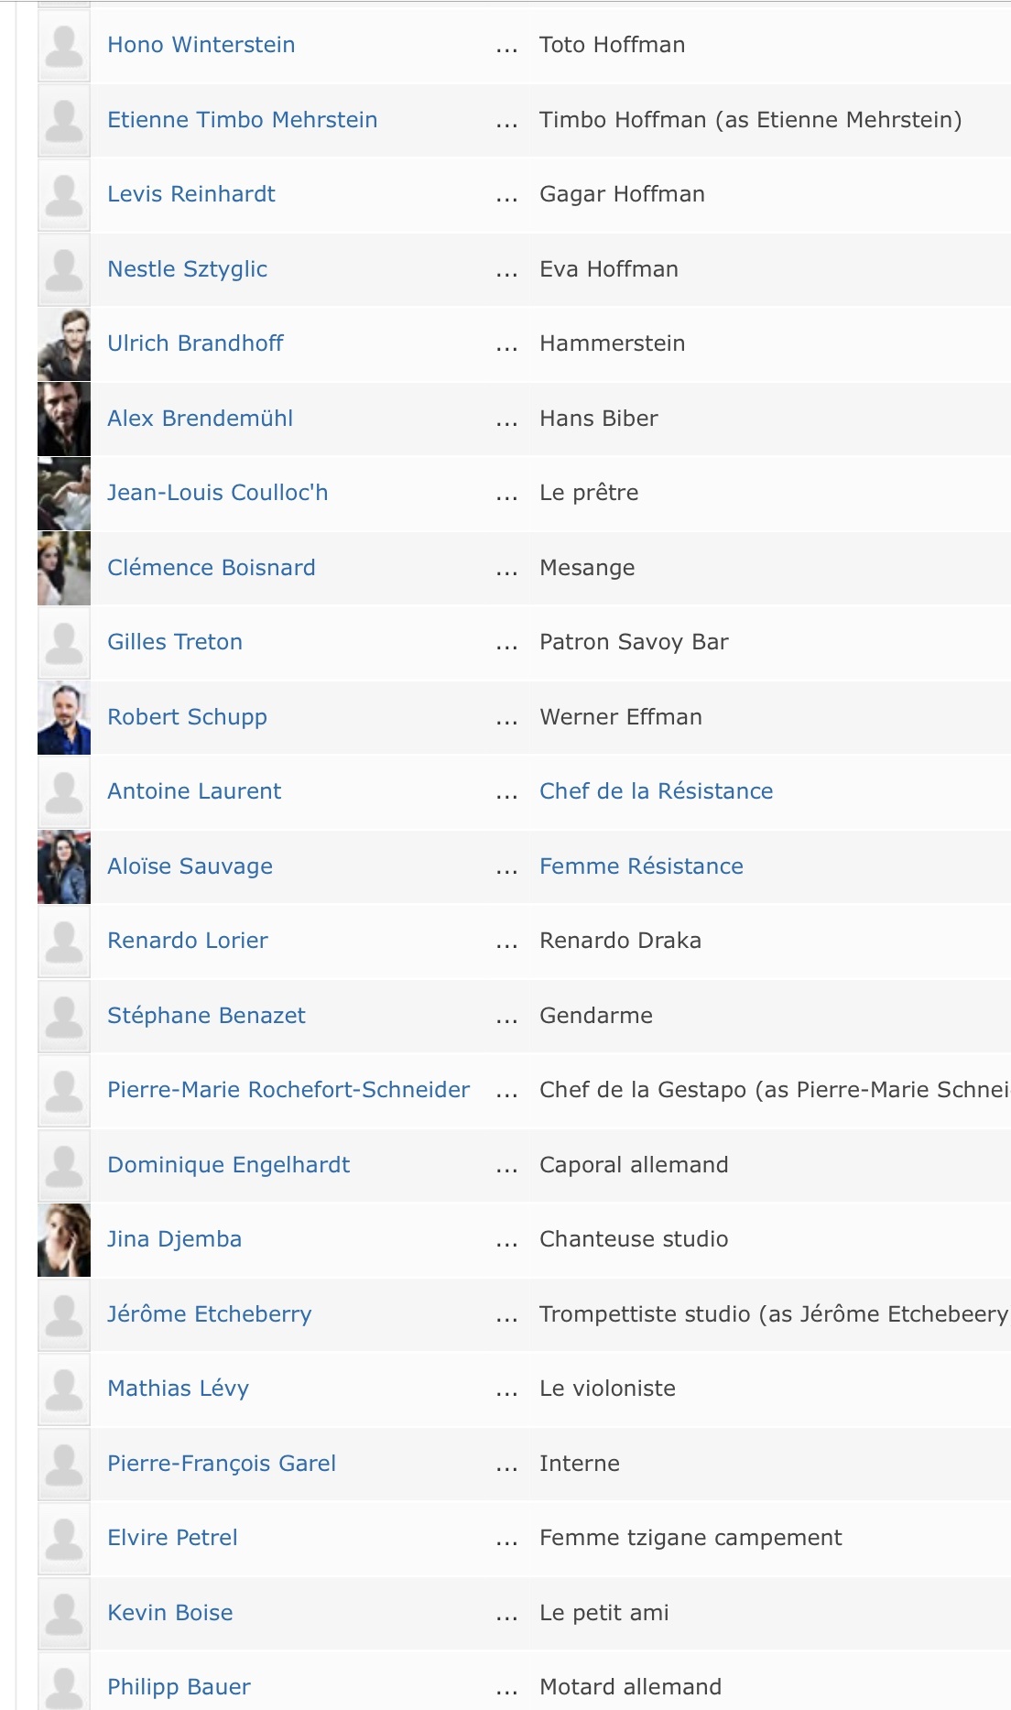Open Pierre-François Garel's profile link
Viewport: 1011px width, 1710px height.
(x=222, y=1464)
